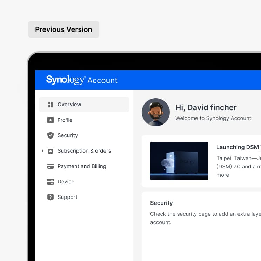Go to the Device menu item

[84, 182]
